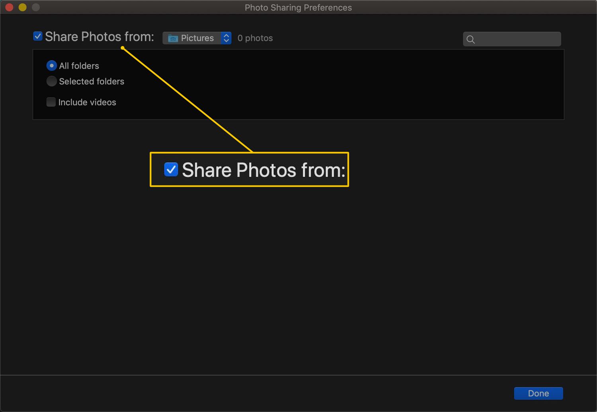Focus the search input field

(517, 39)
